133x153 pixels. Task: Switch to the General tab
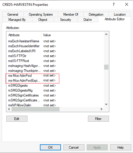coord(13,14)
